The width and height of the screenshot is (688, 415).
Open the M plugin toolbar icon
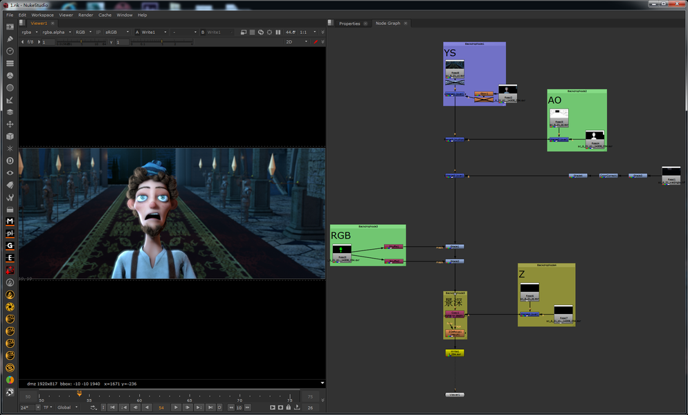(x=10, y=221)
